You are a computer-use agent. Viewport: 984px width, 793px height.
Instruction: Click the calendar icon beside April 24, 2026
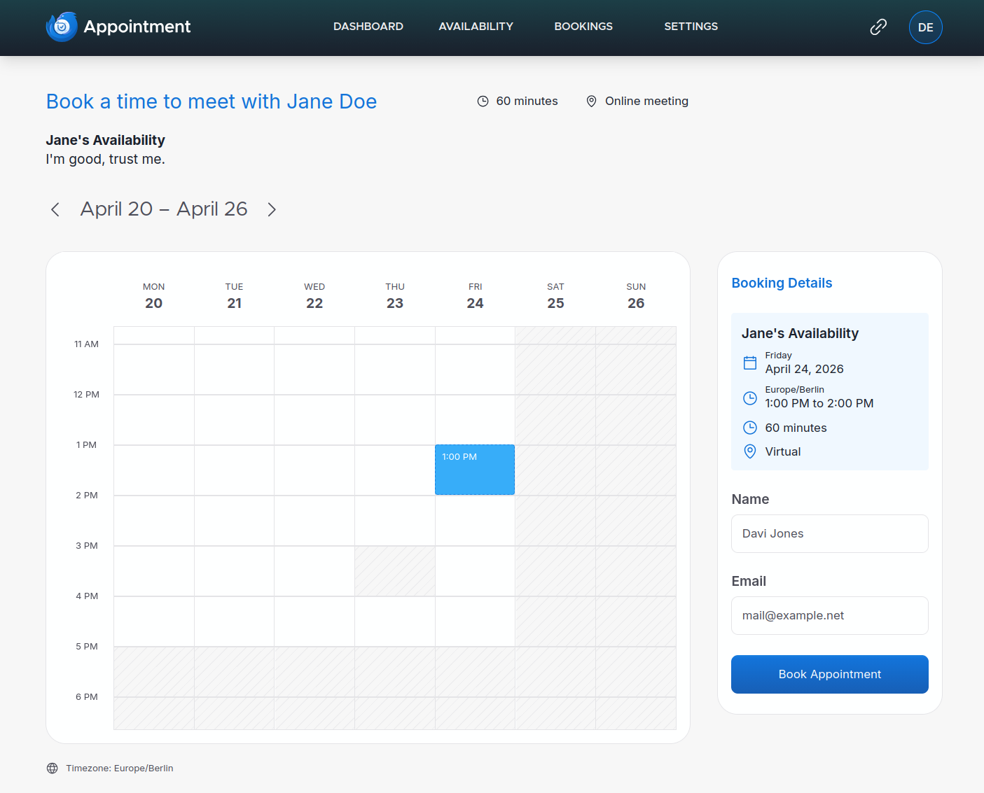click(x=749, y=363)
